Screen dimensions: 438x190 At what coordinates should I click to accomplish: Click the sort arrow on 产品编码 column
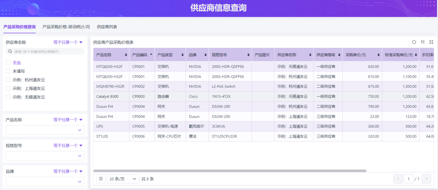(151, 55)
